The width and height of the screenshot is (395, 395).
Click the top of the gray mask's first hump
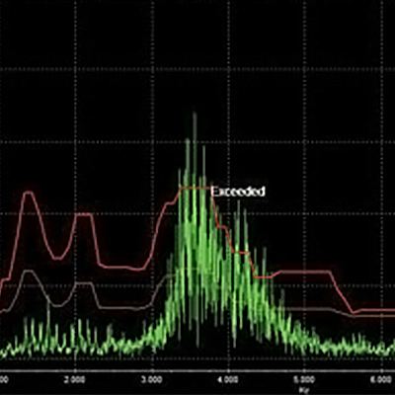tap(29, 272)
